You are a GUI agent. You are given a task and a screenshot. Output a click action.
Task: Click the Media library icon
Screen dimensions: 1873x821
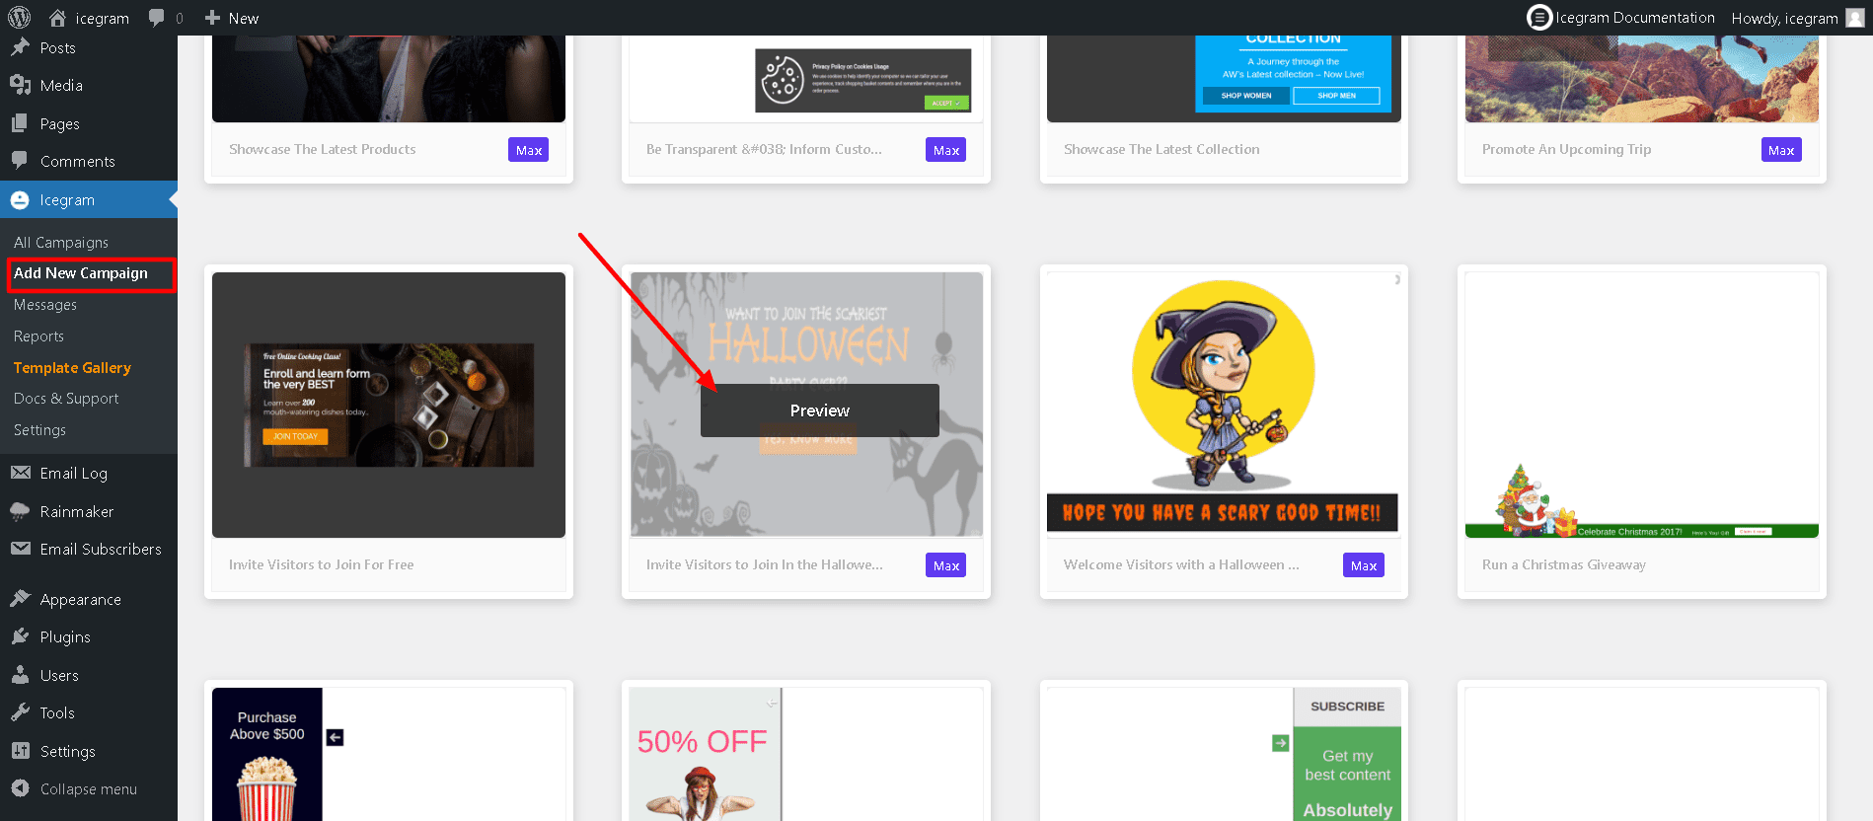point(20,85)
